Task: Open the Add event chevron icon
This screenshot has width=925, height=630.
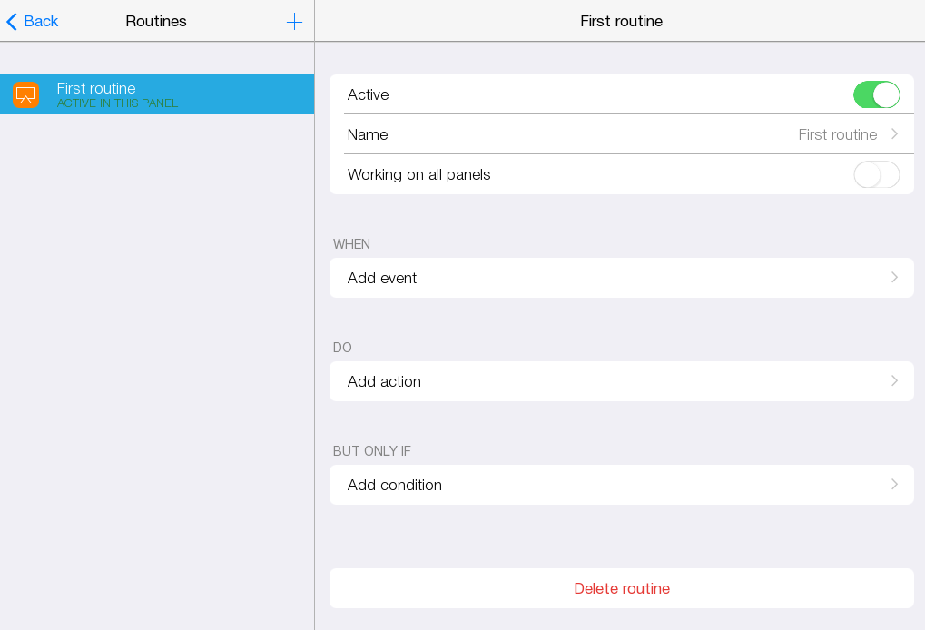Action: point(894,278)
